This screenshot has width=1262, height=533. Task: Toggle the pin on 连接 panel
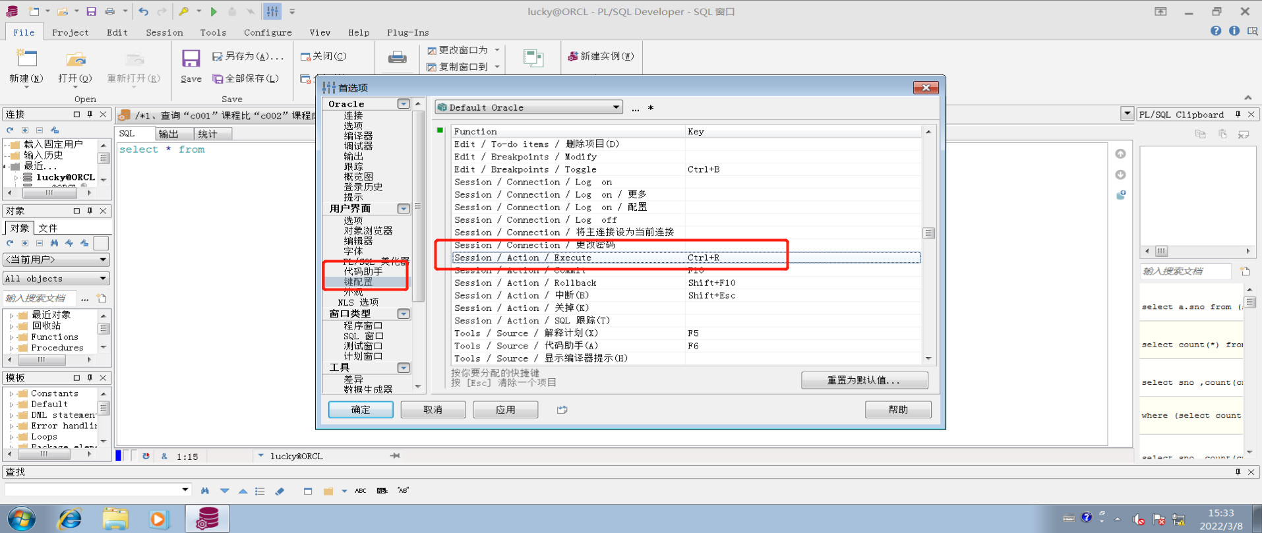point(90,114)
